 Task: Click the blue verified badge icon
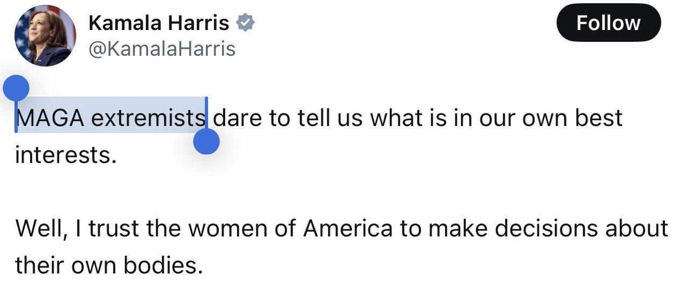pos(246,23)
